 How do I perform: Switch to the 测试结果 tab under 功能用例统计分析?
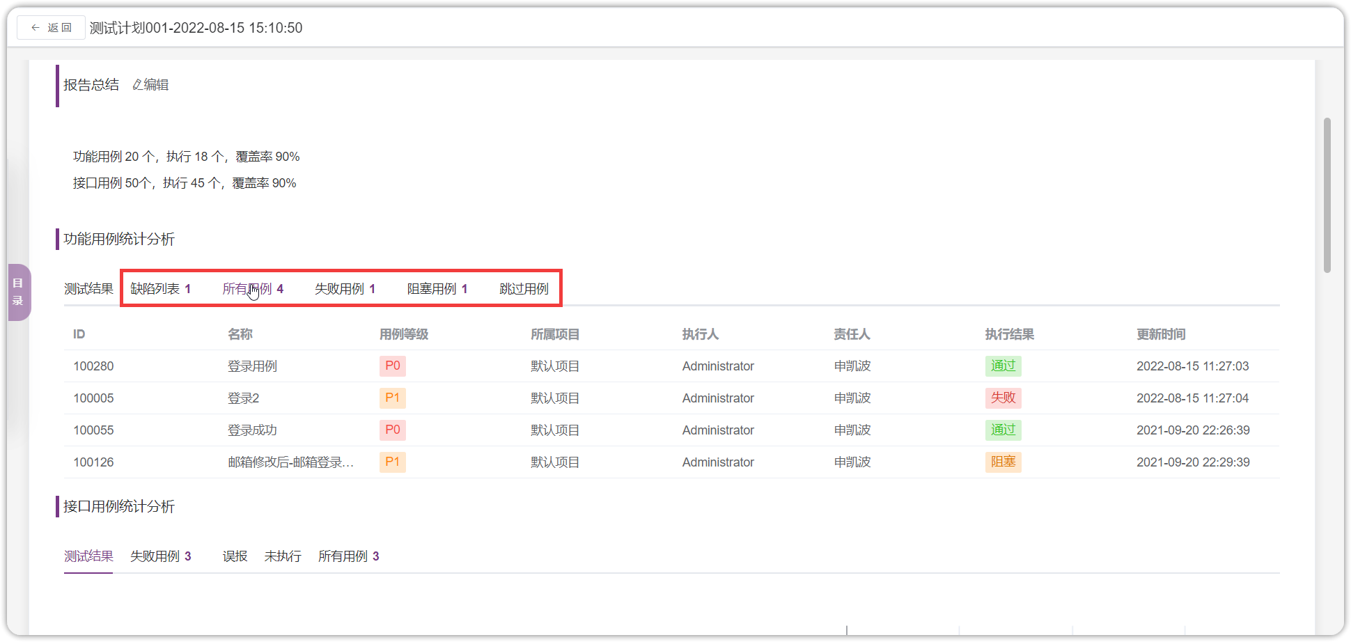(88, 289)
